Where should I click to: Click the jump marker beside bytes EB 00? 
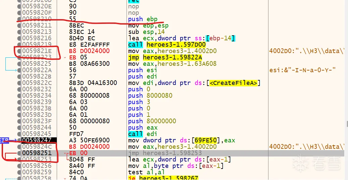65,153
